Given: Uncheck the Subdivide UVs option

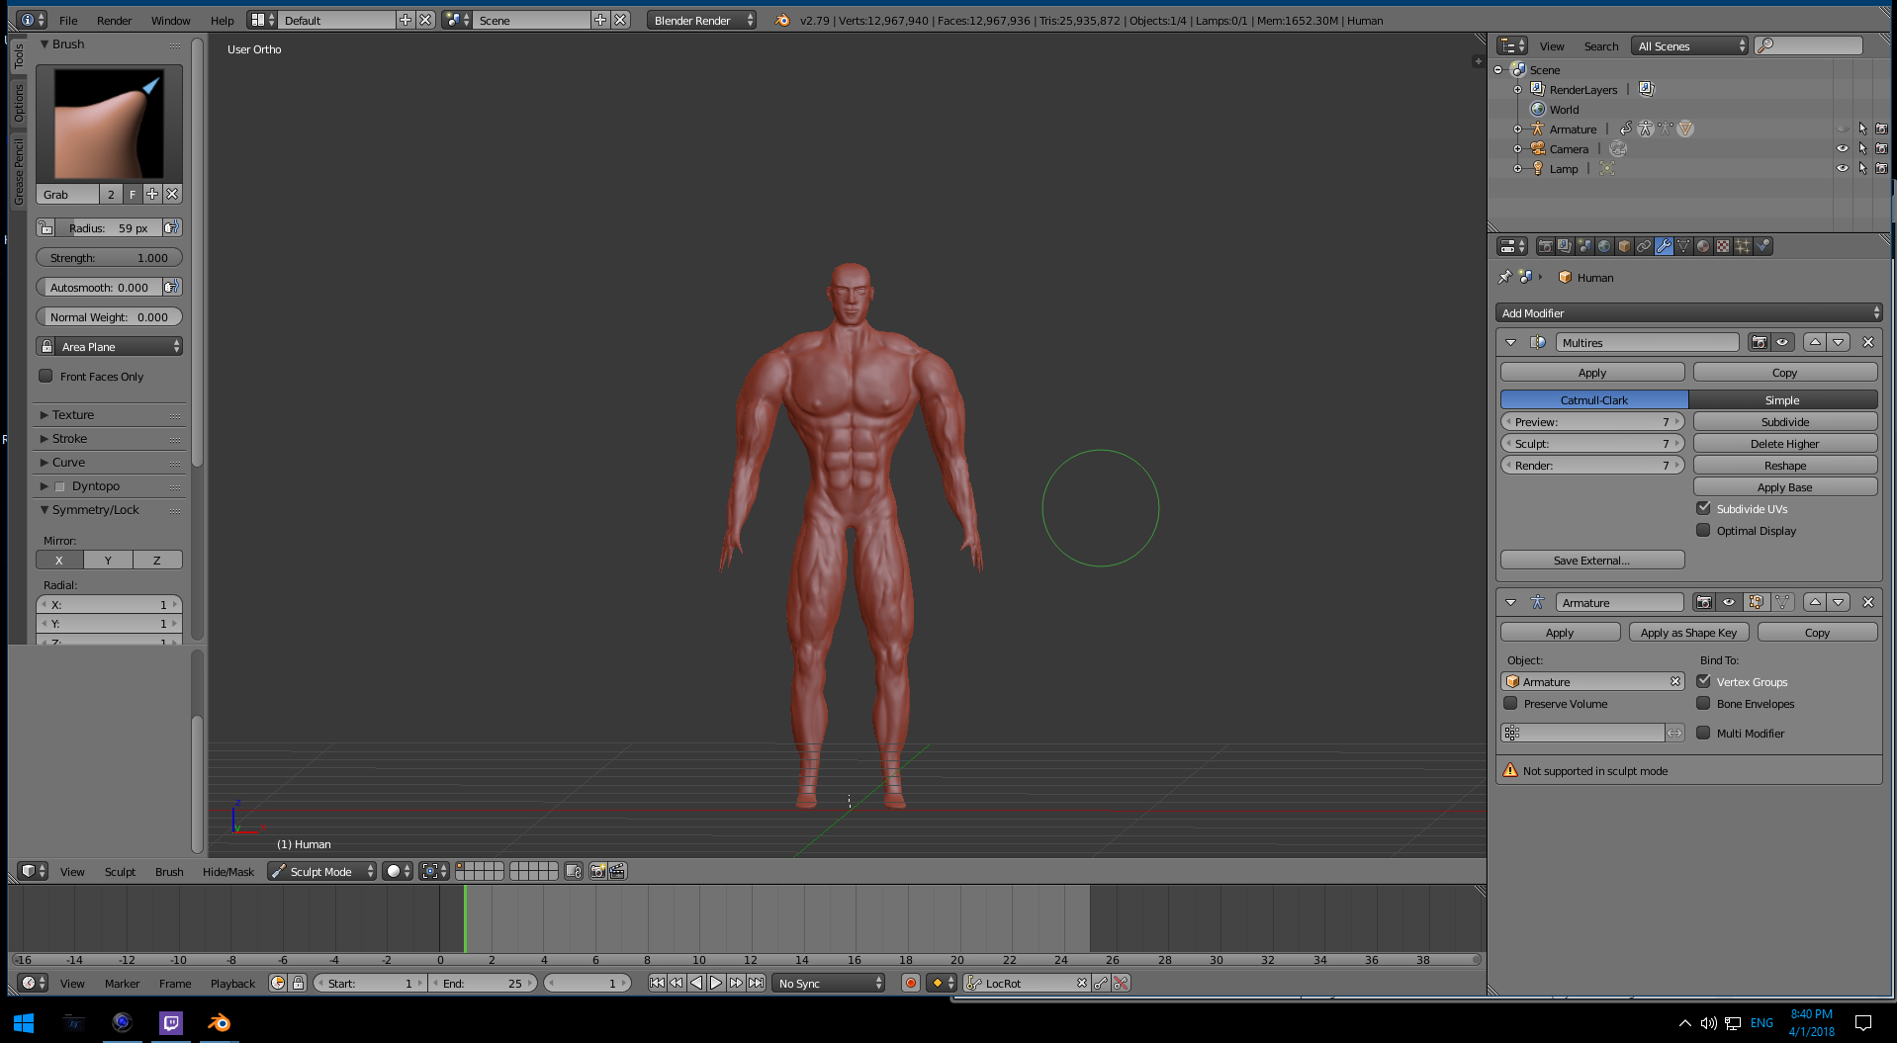Looking at the screenshot, I should [1703, 508].
